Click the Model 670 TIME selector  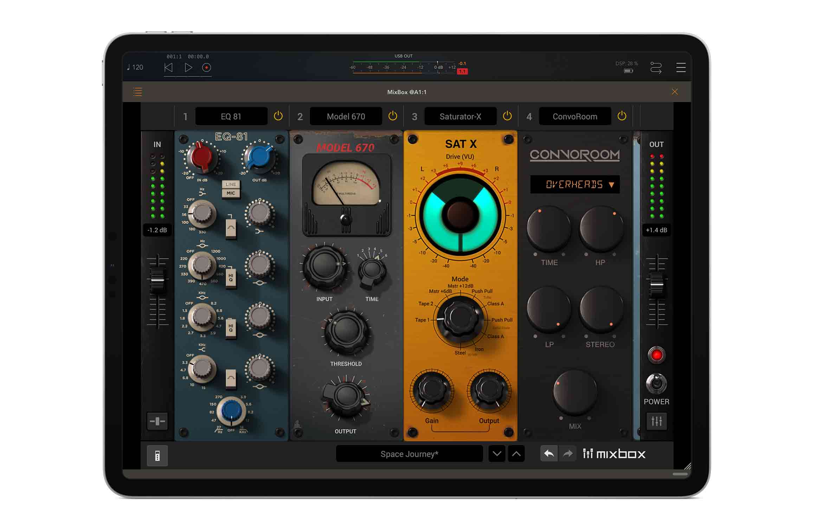372,271
